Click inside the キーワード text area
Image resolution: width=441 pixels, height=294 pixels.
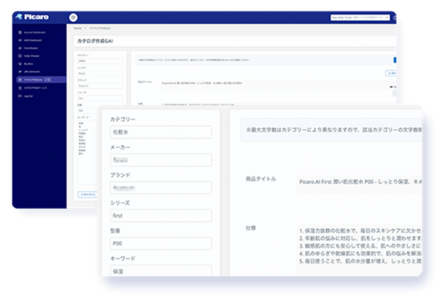161,272
